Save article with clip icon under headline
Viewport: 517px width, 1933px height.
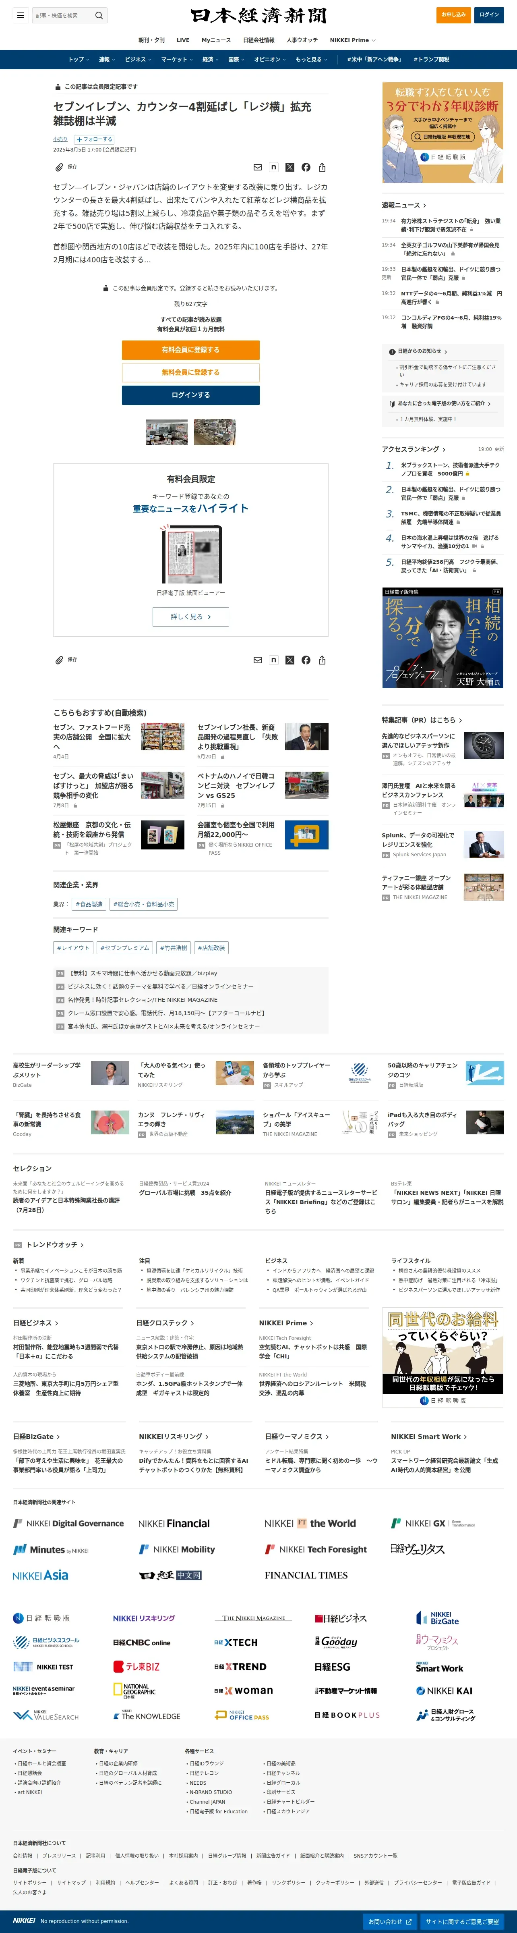(59, 167)
